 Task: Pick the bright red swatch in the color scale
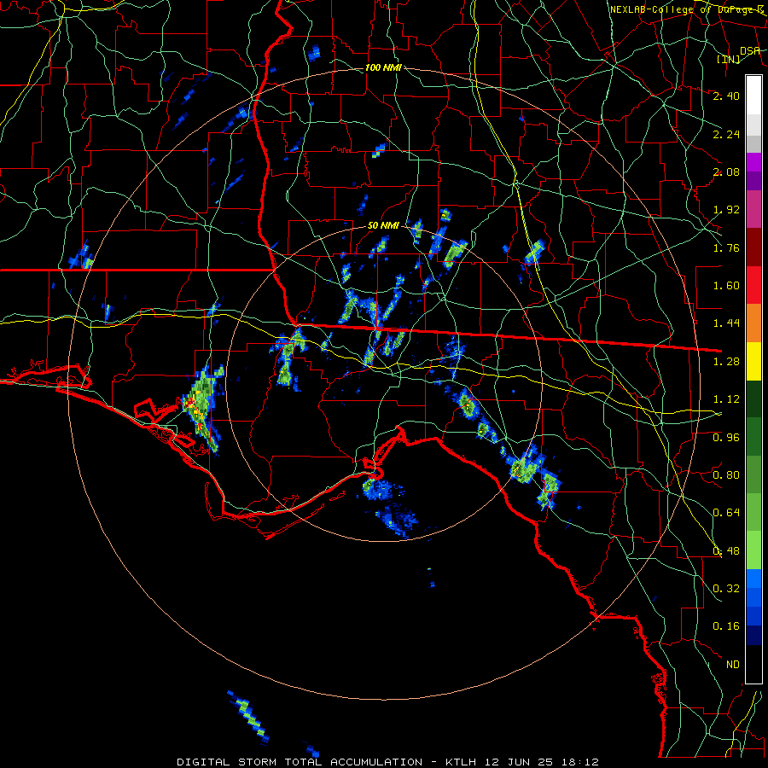pyautogui.click(x=753, y=286)
